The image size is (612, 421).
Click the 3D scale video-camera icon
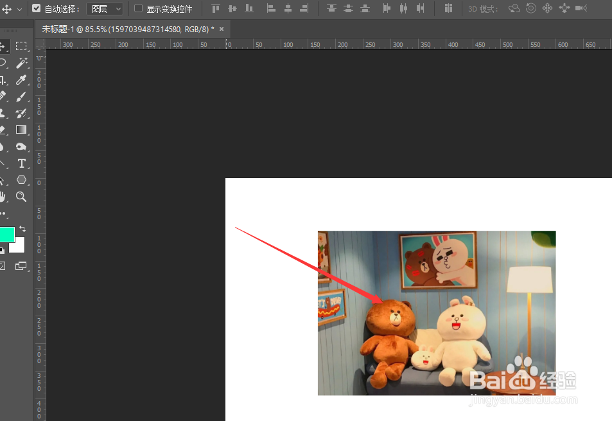(581, 8)
